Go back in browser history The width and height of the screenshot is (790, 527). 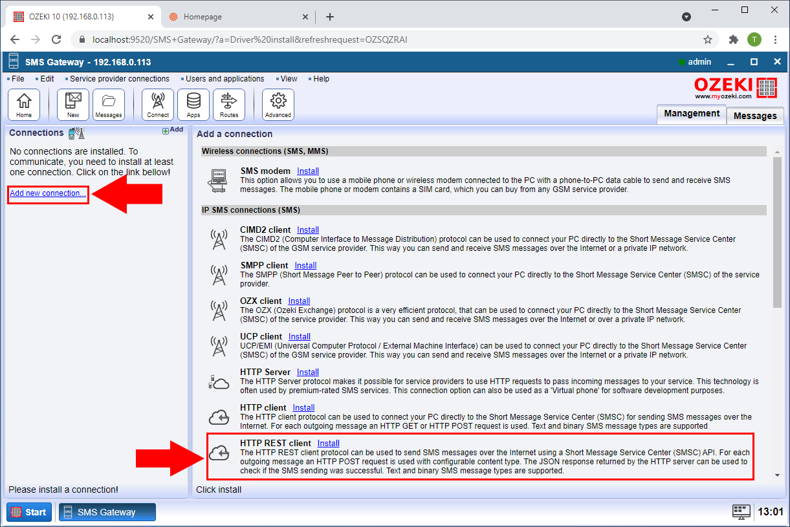pyautogui.click(x=15, y=39)
